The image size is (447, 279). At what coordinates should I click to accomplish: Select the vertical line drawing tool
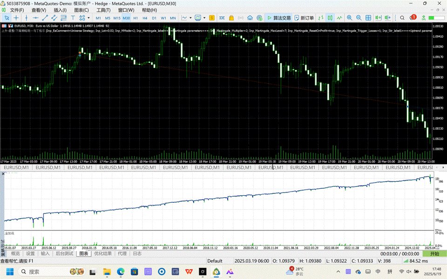[26, 18]
